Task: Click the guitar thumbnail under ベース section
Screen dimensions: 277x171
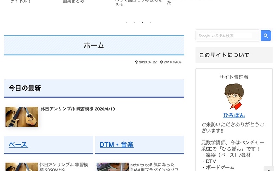Action: point(22,167)
